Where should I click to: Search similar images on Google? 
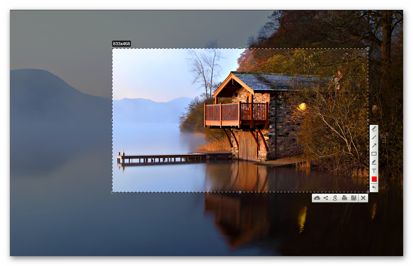pos(335,198)
